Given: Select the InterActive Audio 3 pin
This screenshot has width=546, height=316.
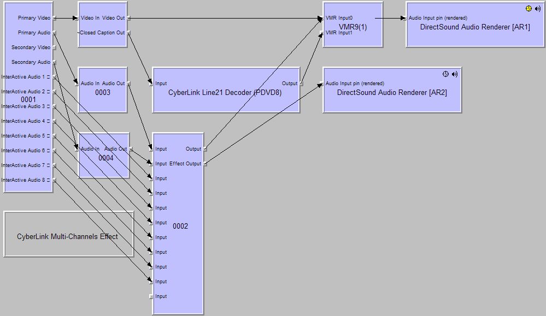Looking at the screenshot, I should 54,106.
